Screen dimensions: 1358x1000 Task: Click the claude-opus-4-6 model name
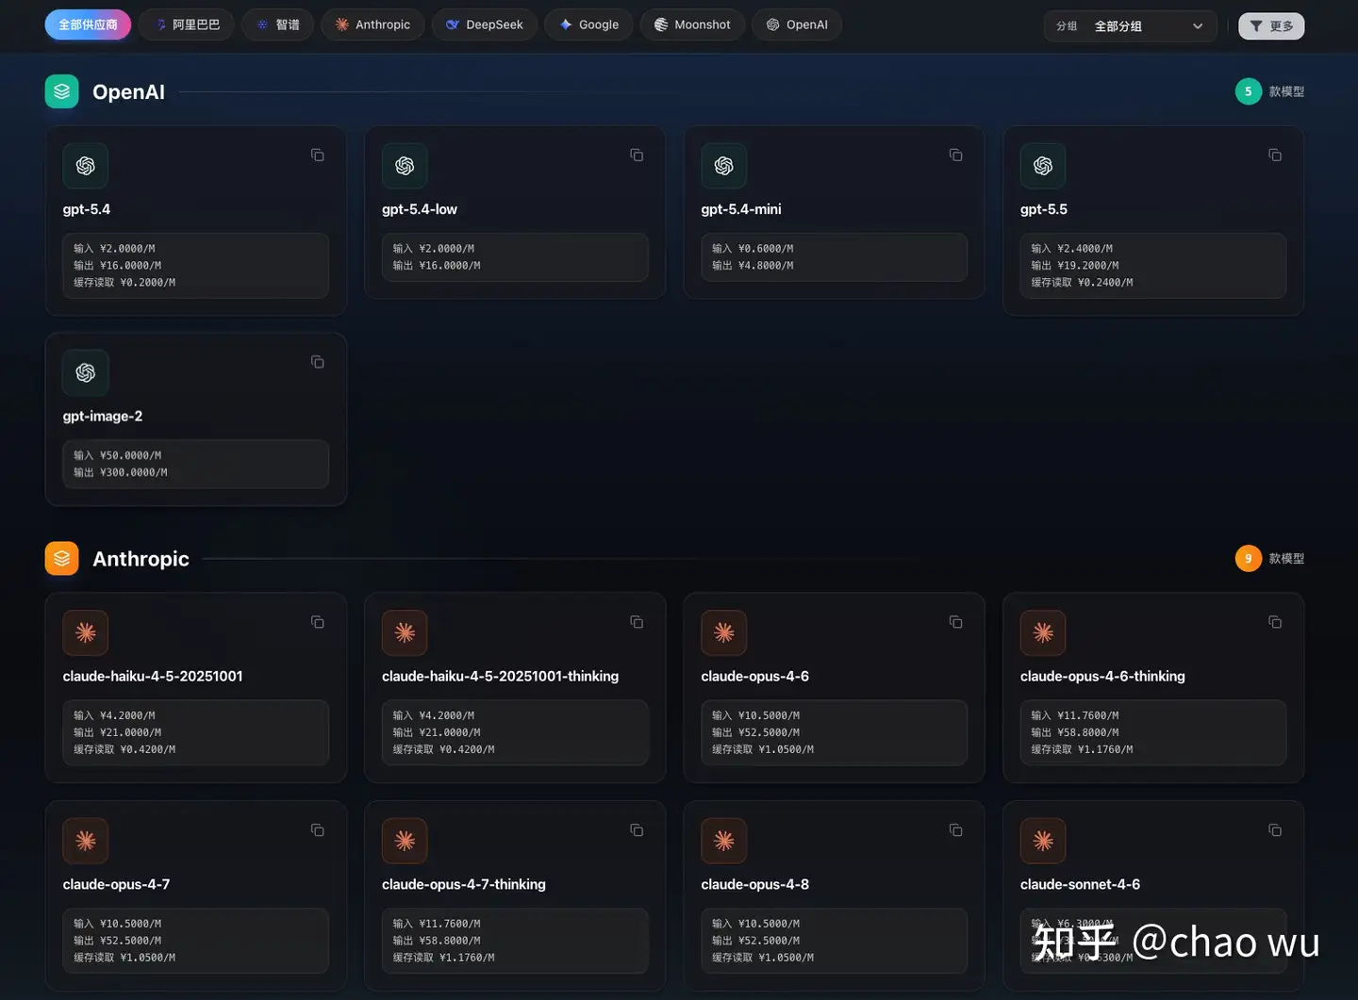pos(755,676)
